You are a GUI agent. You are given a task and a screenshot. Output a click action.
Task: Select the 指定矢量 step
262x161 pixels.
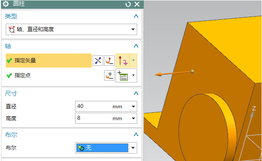[x=49, y=61]
